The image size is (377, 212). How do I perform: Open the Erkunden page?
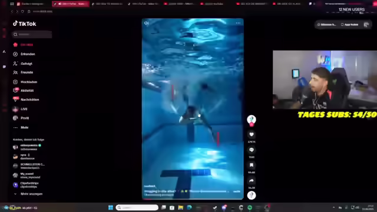(24, 54)
